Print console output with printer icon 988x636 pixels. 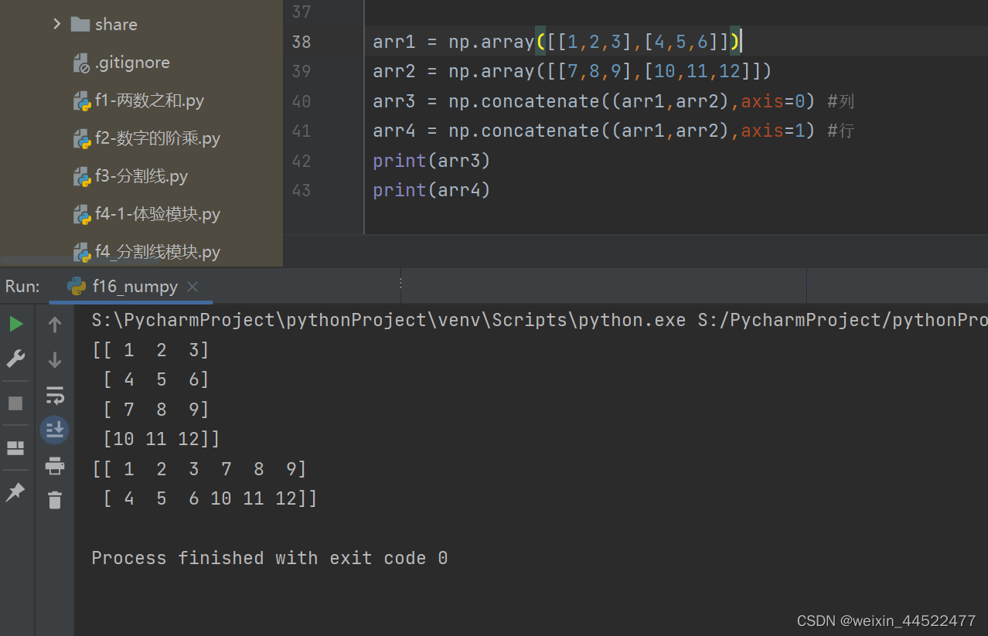pos(55,465)
